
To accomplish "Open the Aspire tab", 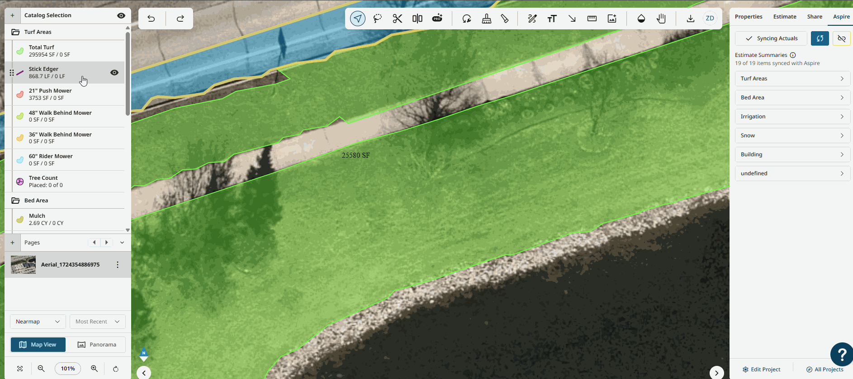I will pyautogui.click(x=841, y=17).
